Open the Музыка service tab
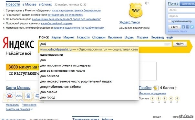This screenshot has width=195, height=120. click(x=142, y=37)
